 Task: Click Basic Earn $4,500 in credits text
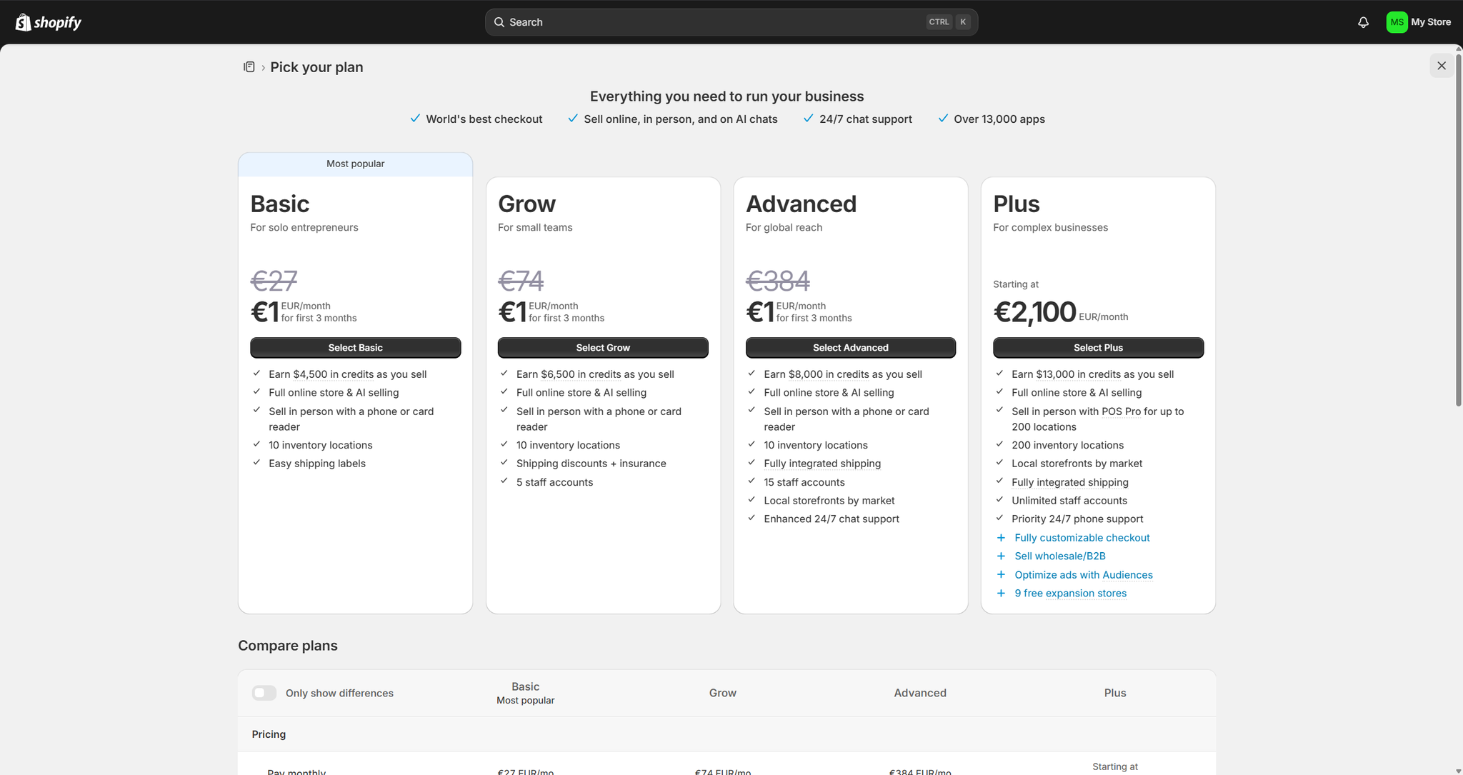pos(347,374)
